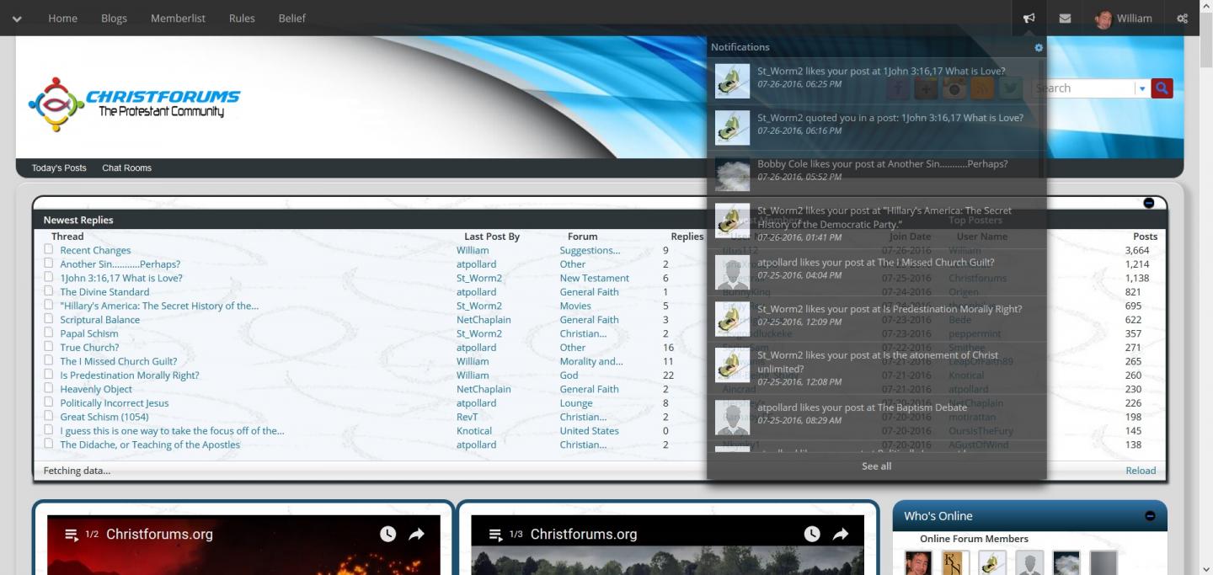Check the Heavenly Object thread checkbox
Screen dimensions: 1213x575
pyautogui.click(x=49, y=388)
